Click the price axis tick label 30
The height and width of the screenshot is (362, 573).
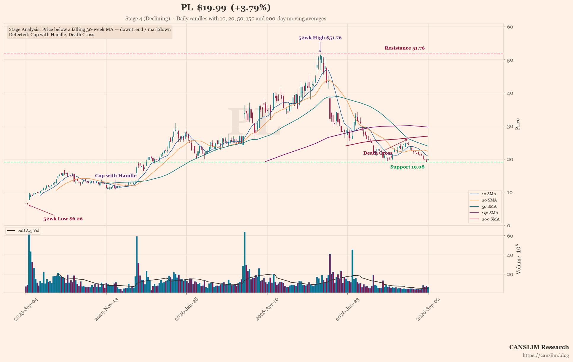point(510,126)
